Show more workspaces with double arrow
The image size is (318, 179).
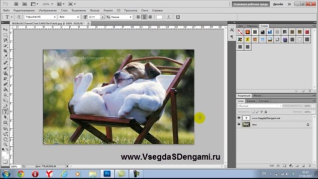click(x=290, y=4)
